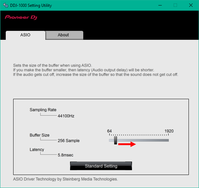Open the About tab

click(x=63, y=35)
